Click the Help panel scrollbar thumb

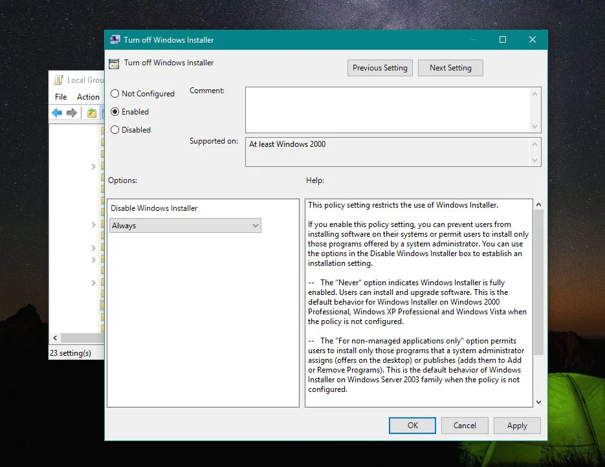538,282
